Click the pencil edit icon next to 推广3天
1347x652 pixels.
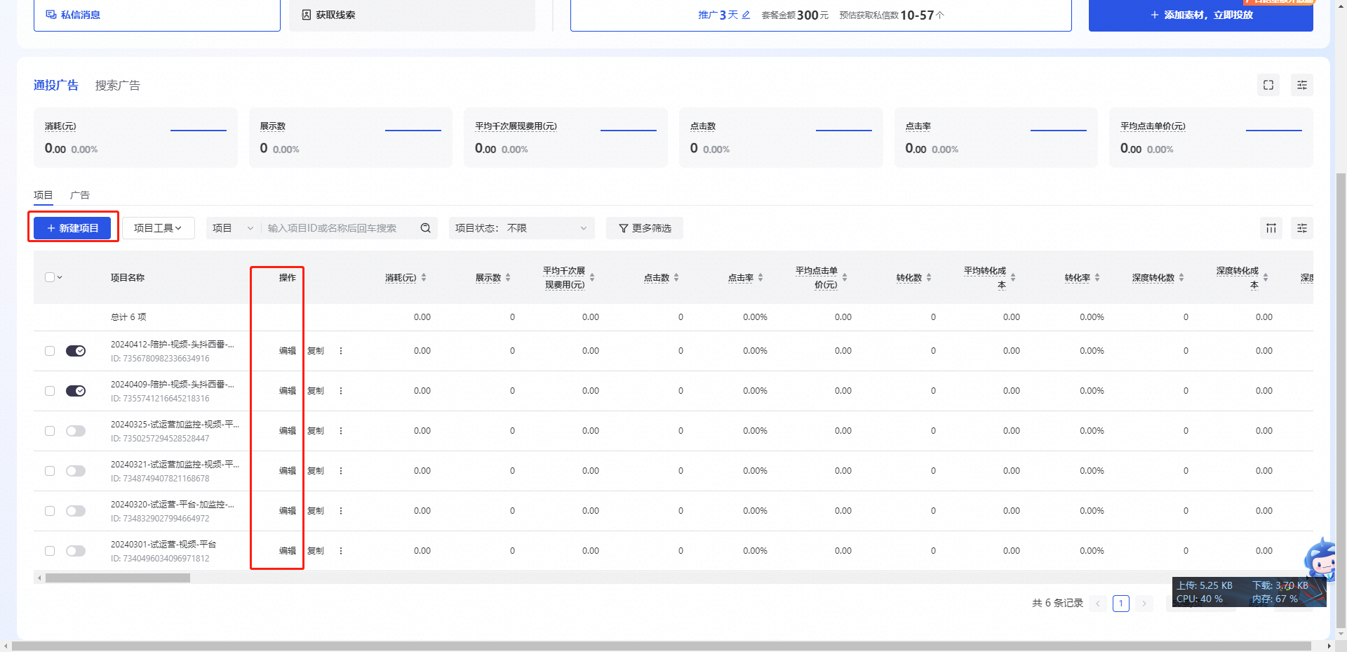point(746,15)
